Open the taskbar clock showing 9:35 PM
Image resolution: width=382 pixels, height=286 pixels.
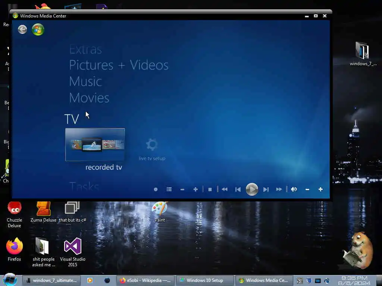click(354, 281)
